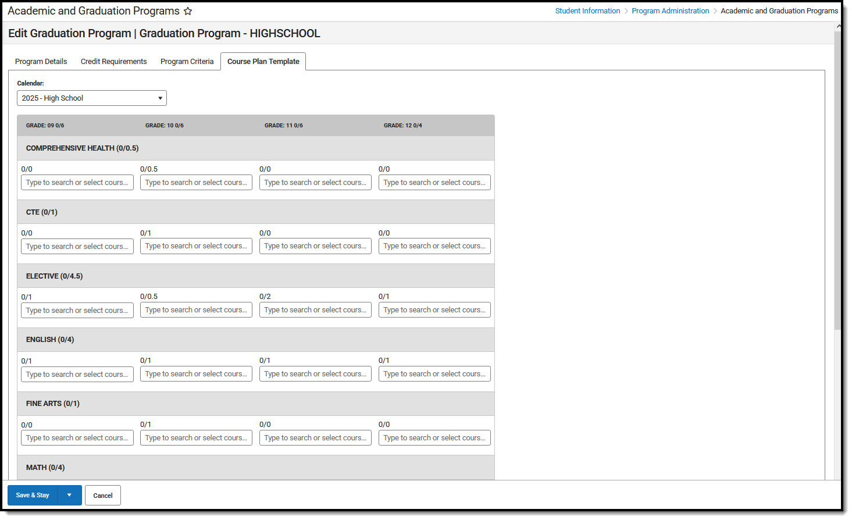Click the GRADE: 09 0/6 column header
The height and width of the screenshot is (520, 852).
coord(45,126)
